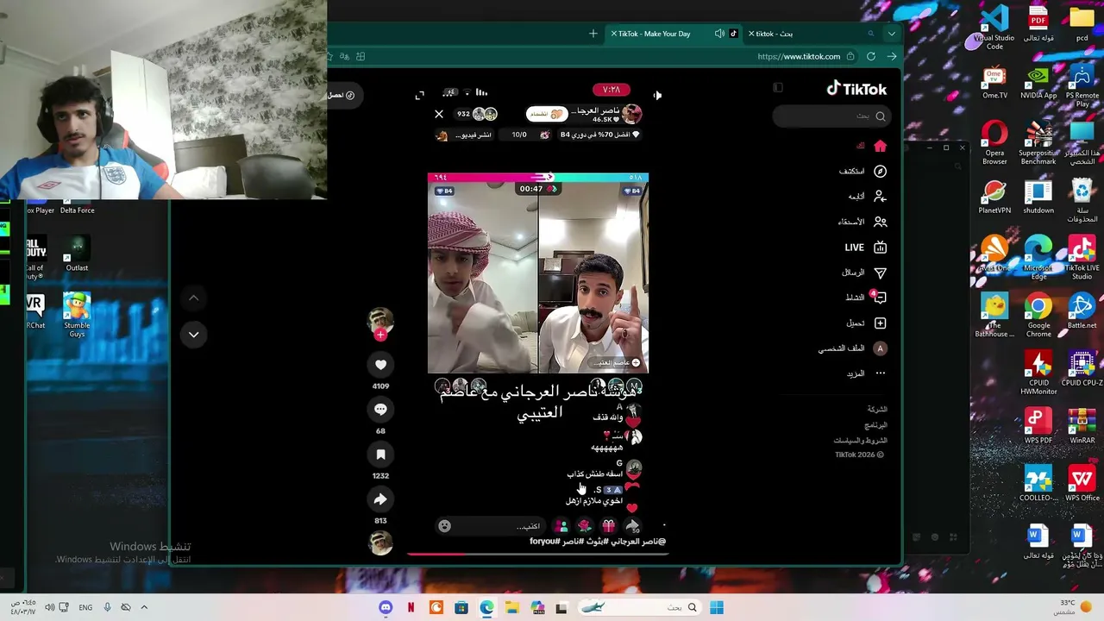
Task: Open the volume control in system tray
Action: 49,607
